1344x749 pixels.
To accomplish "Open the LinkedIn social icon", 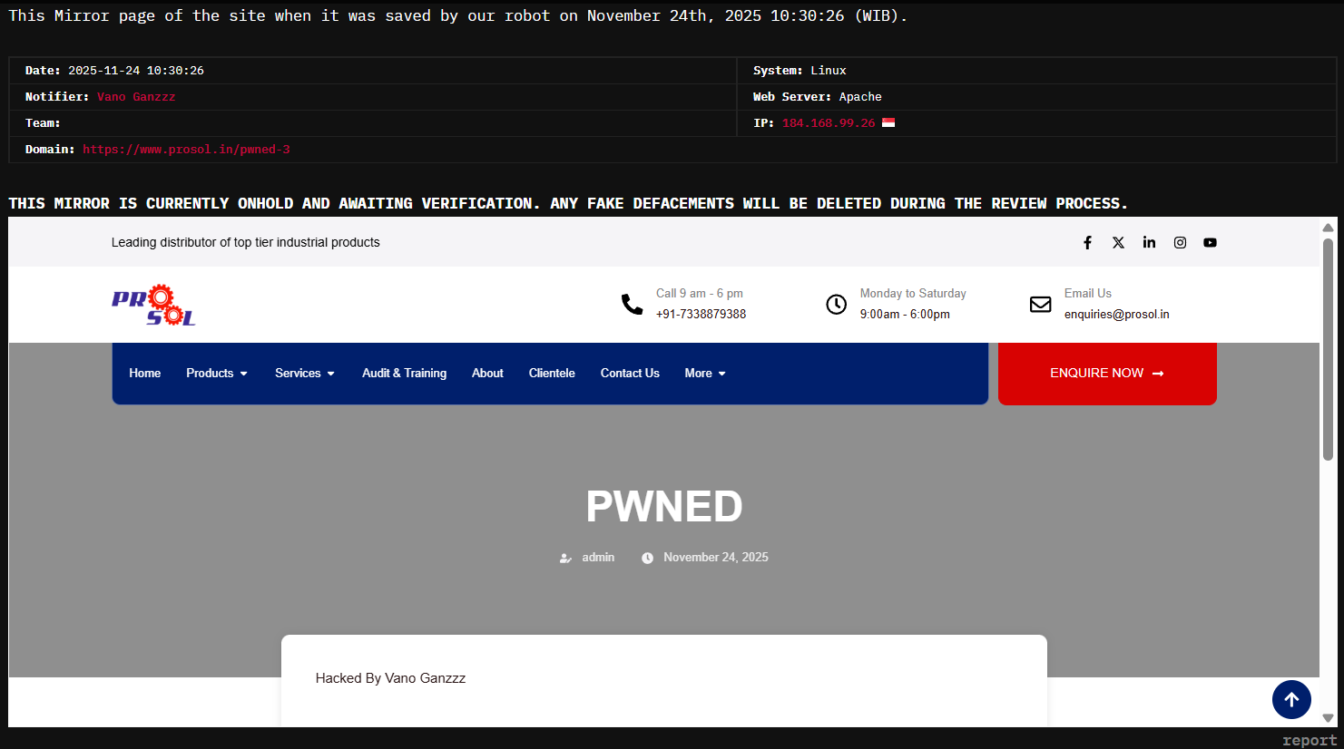I will pos(1149,242).
